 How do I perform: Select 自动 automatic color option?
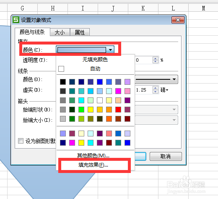pos(95,69)
